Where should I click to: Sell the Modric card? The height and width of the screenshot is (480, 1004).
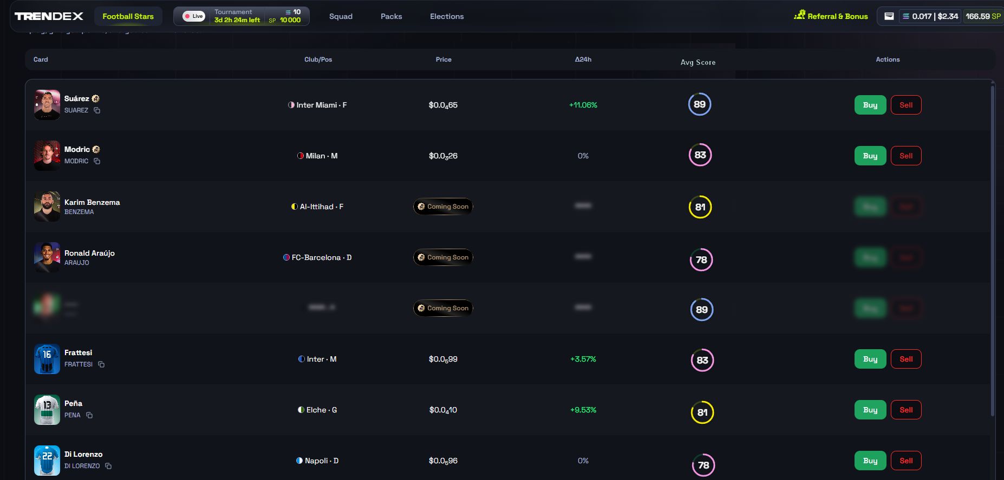pos(906,156)
